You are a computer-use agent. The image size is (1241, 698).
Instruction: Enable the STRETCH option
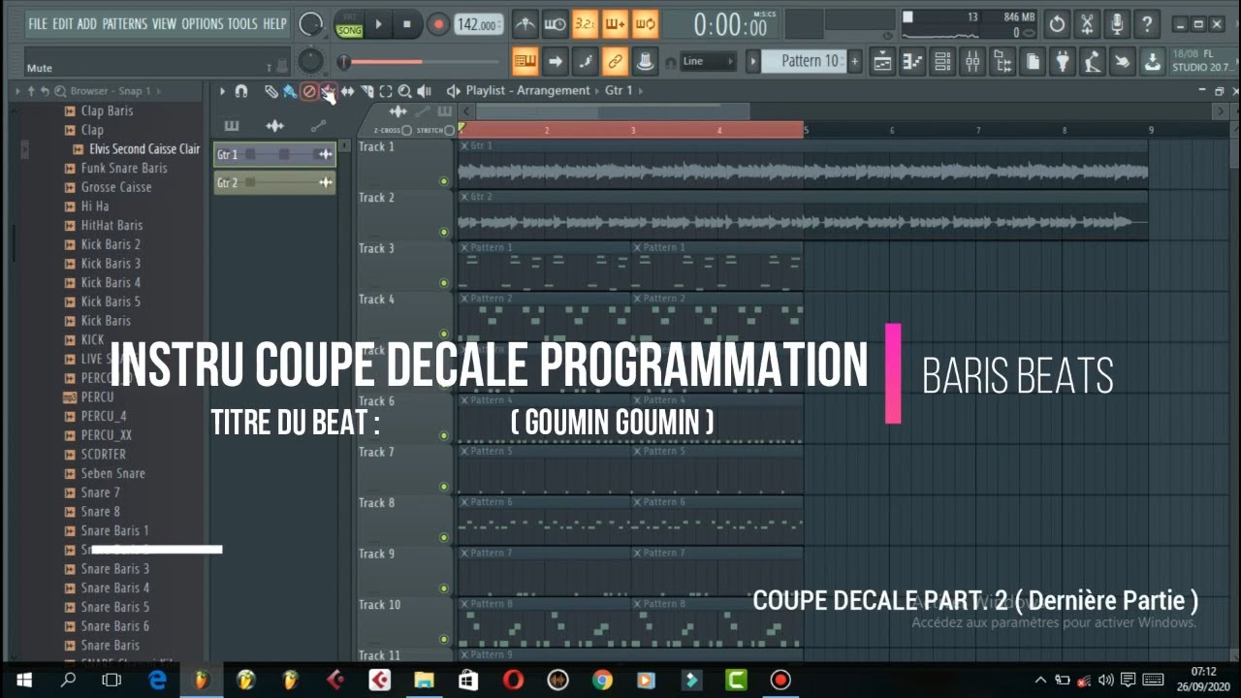449,130
